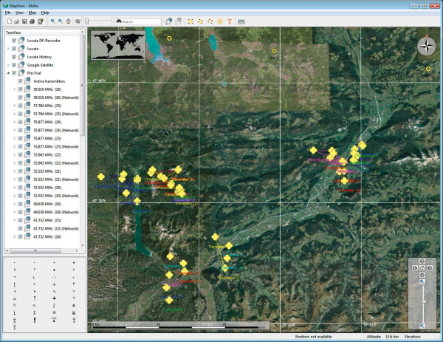Select the 57.784 MHz (25) tree entry

[47, 106]
